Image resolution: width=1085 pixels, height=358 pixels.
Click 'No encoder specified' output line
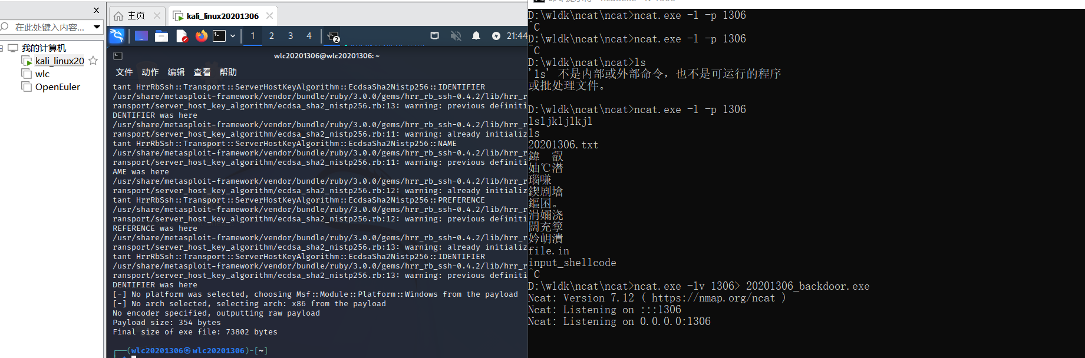[216, 313]
